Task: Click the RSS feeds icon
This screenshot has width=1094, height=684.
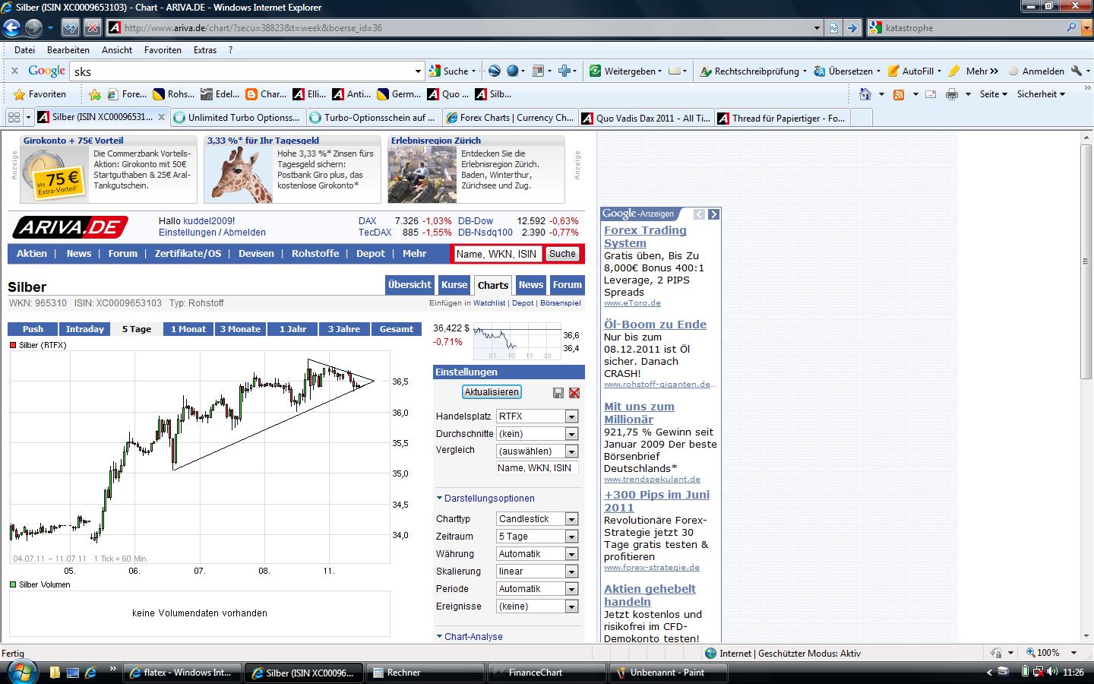Action: [899, 94]
